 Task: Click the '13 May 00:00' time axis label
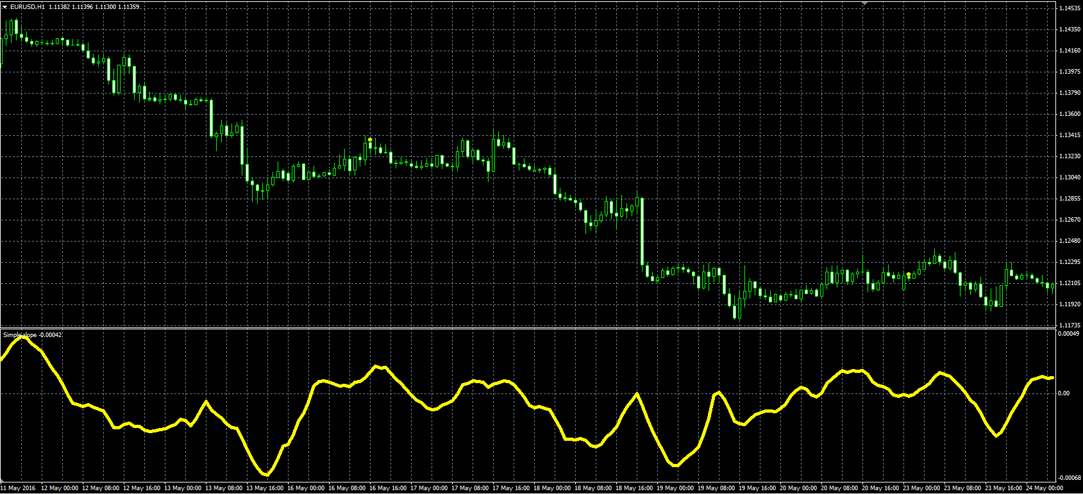point(183,488)
